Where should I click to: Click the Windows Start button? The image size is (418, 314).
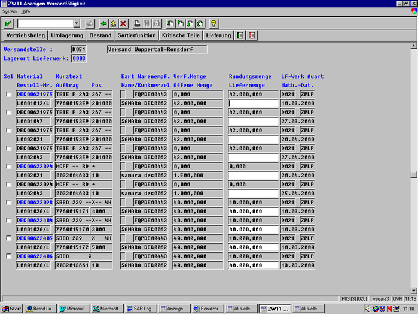[x=12, y=309]
